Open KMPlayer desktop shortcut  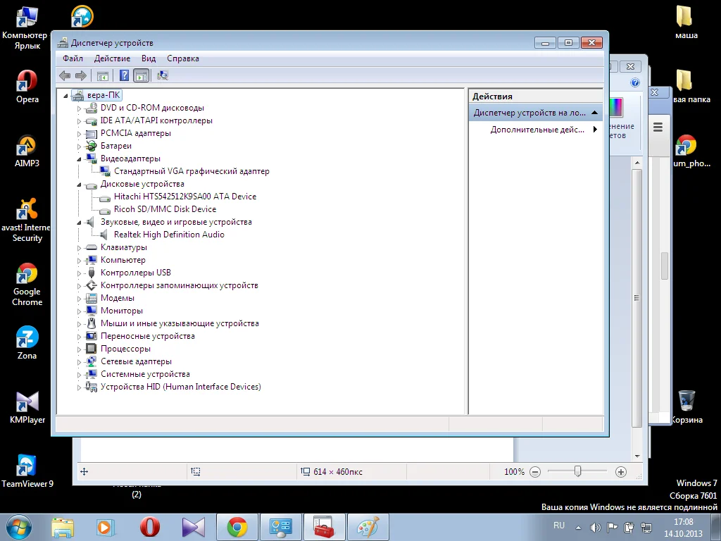point(27,407)
